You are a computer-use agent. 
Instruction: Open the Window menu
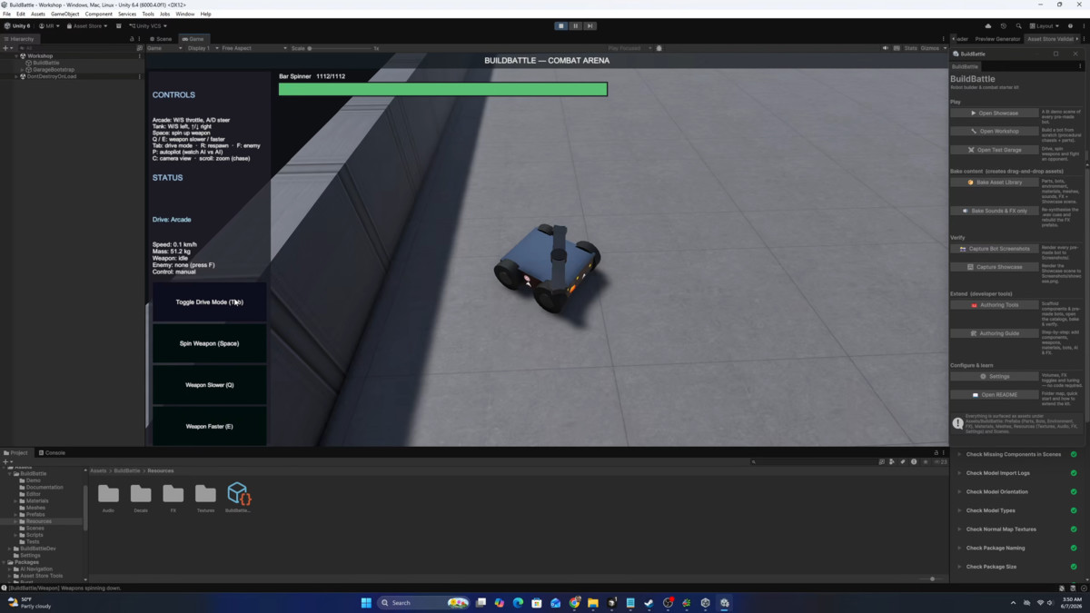tap(184, 15)
